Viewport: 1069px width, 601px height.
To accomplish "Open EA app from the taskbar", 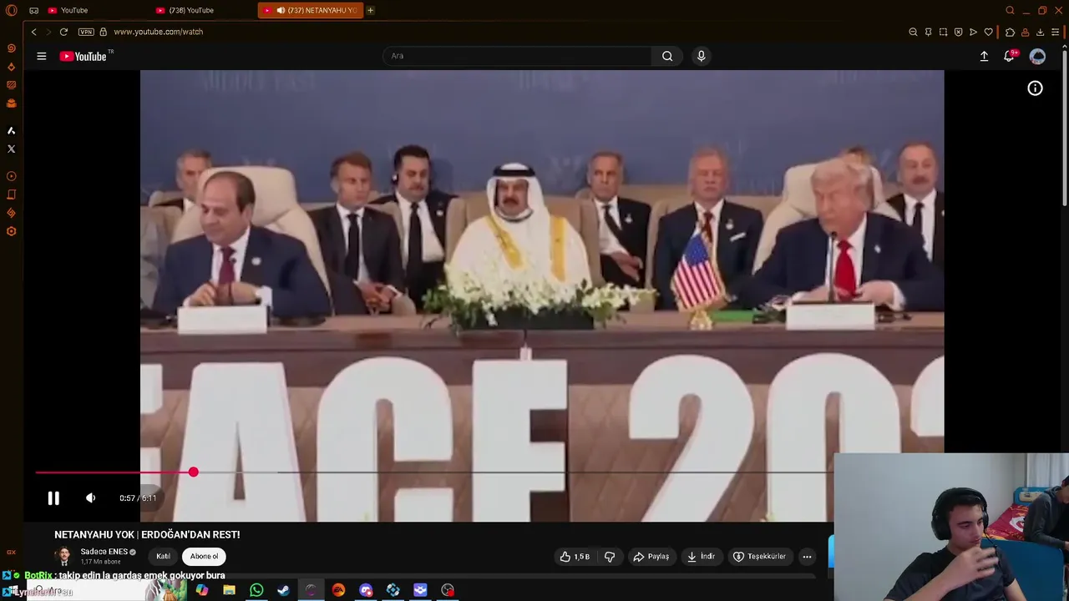I will pos(338,590).
